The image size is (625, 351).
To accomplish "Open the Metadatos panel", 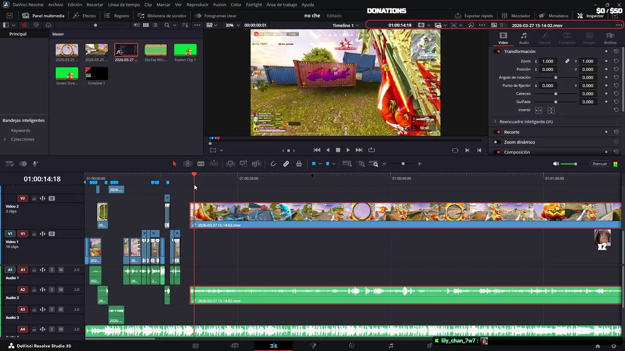I will 553,16.
